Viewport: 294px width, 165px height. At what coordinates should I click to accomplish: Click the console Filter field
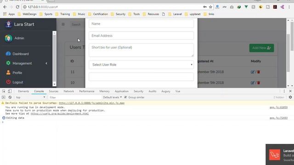[75, 97]
